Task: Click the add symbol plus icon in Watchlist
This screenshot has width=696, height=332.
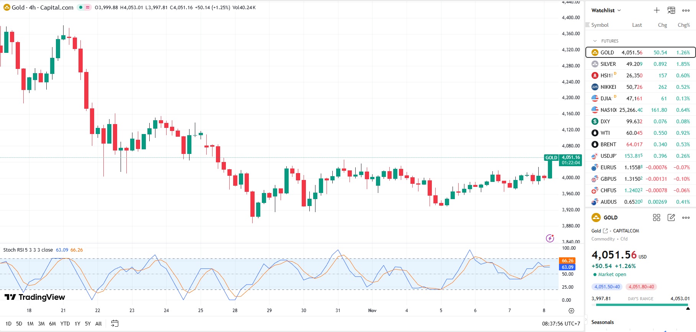Action: (x=657, y=10)
